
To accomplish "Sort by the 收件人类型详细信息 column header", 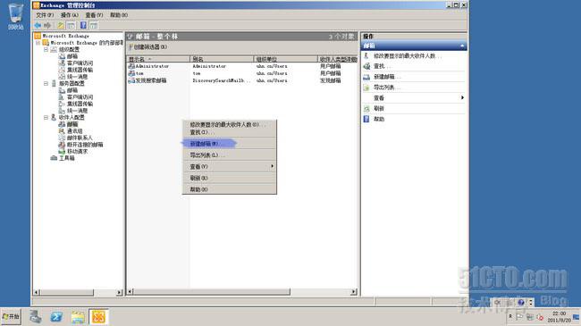I will coord(338,59).
